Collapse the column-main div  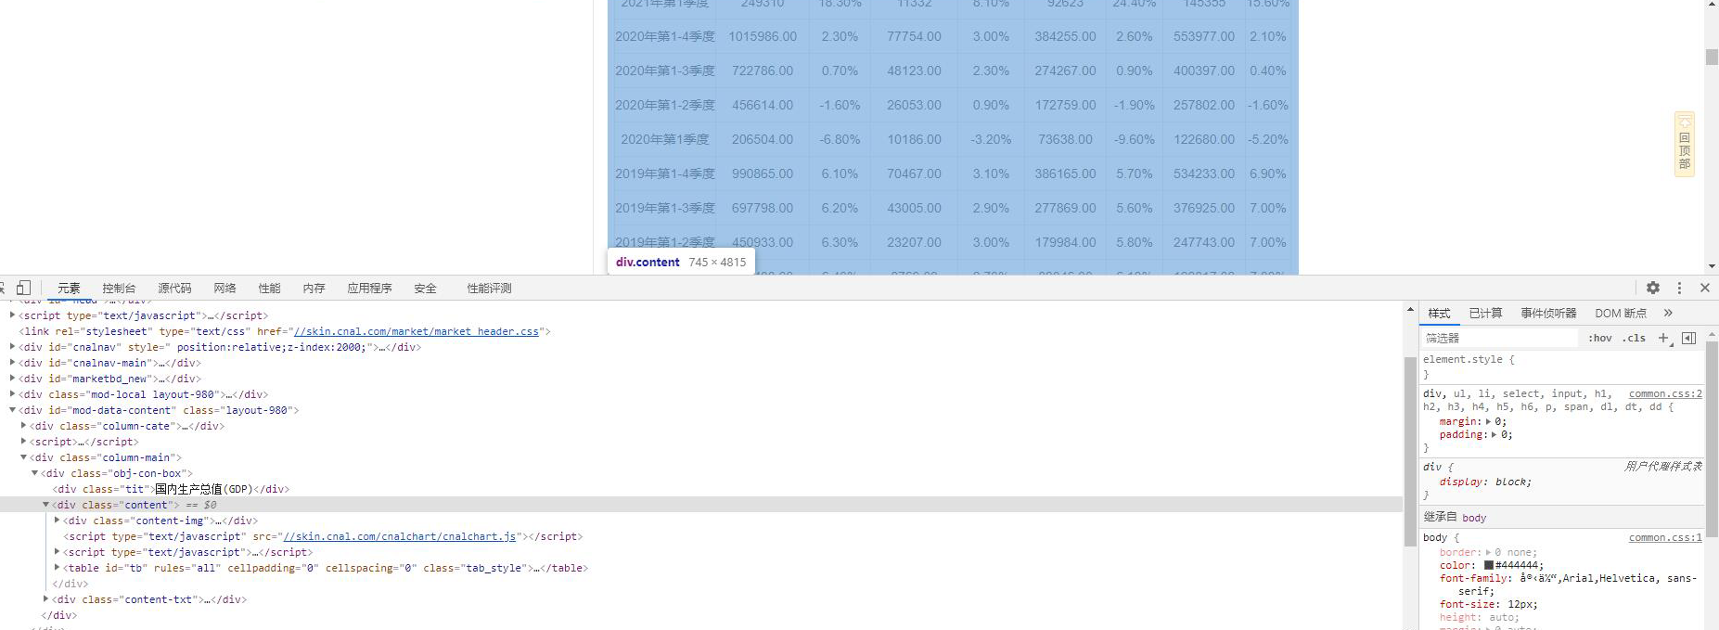tap(23, 457)
